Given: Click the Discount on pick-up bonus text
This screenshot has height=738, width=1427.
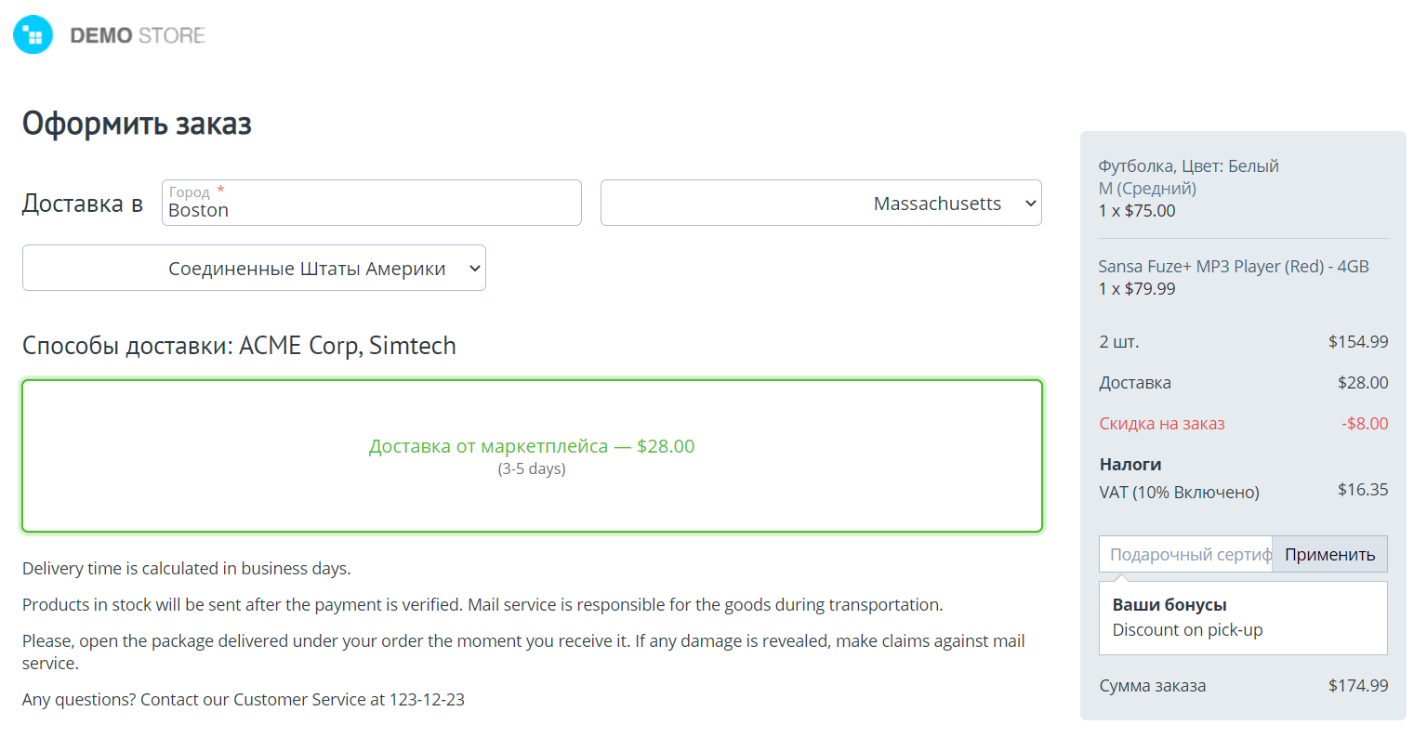Looking at the screenshot, I should [x=1187, y=630].
